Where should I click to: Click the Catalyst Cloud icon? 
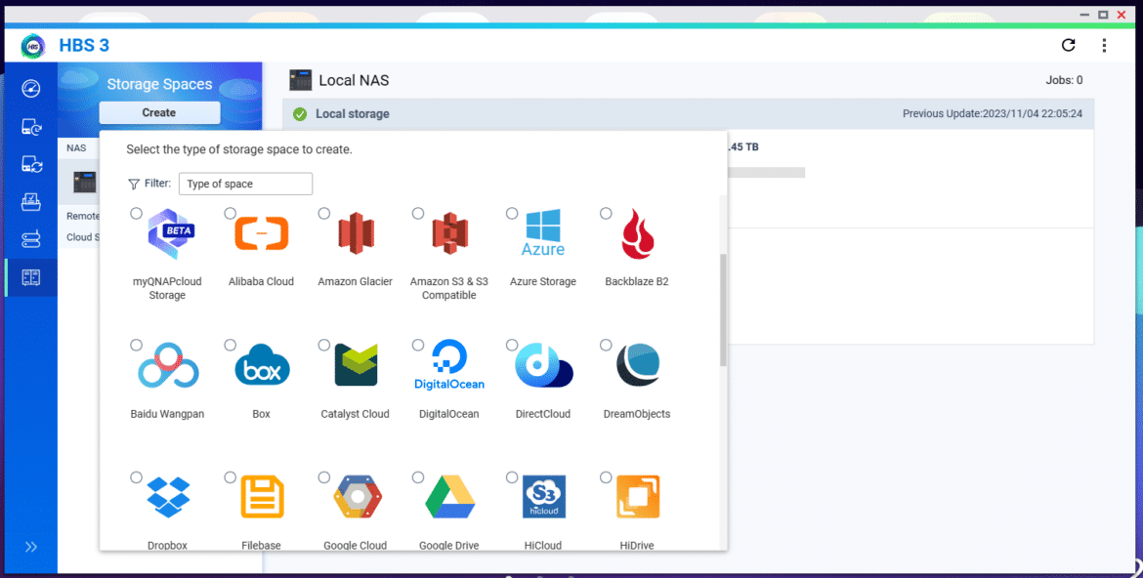pos(356,365)
